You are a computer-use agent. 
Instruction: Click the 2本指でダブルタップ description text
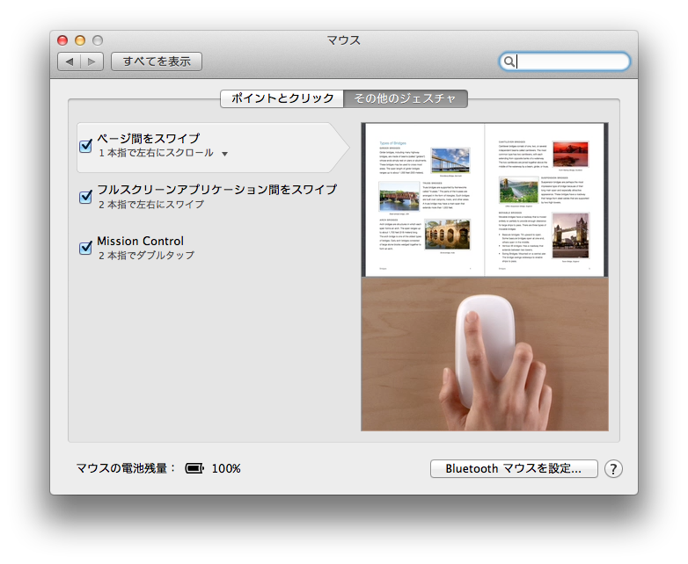(x=147, y=255)
